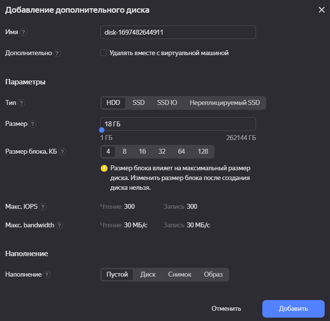This screenshot has height=321, width=330.
Task: Choose Нереплицируемый SSD disk type
Action: (x=225, y=103)
